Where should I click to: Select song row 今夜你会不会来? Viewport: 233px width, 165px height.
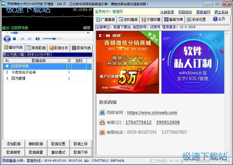coord(45,72)
